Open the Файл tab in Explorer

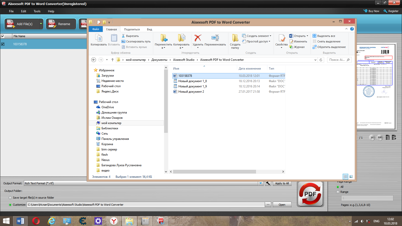pos(95,29)
